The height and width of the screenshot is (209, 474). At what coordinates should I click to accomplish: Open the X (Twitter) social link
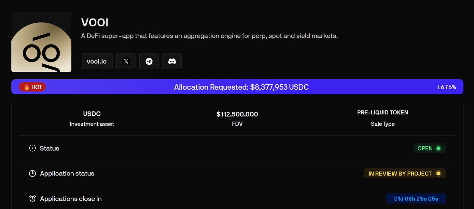point(126,61)
